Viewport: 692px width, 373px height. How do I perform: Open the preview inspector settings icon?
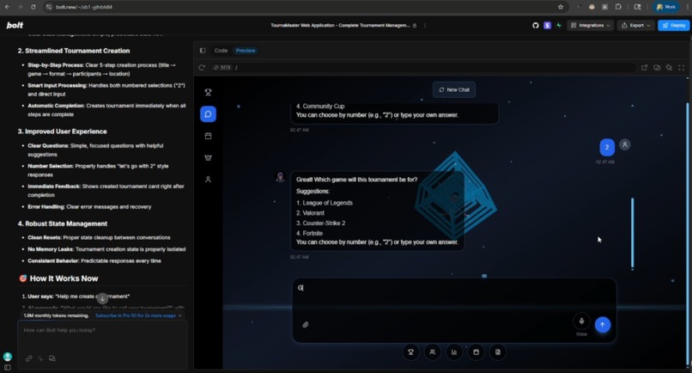tap(669, 68)
